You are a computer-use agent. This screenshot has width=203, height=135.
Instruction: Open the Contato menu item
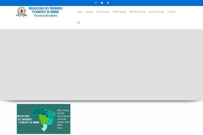[171, 12]
